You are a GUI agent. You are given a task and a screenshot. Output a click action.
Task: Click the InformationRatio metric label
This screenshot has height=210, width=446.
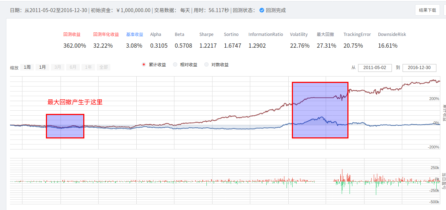(266, 35)
